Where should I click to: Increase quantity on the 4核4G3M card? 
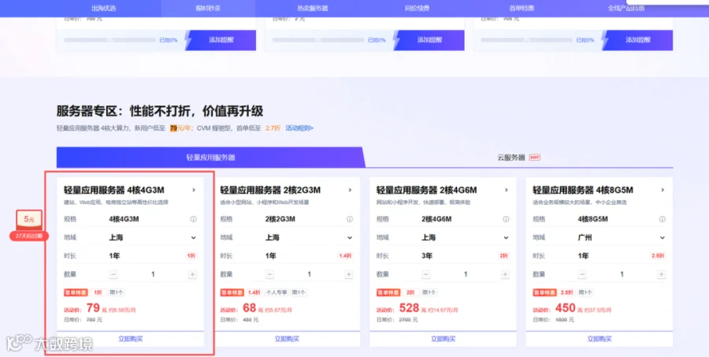coord(193,274)
